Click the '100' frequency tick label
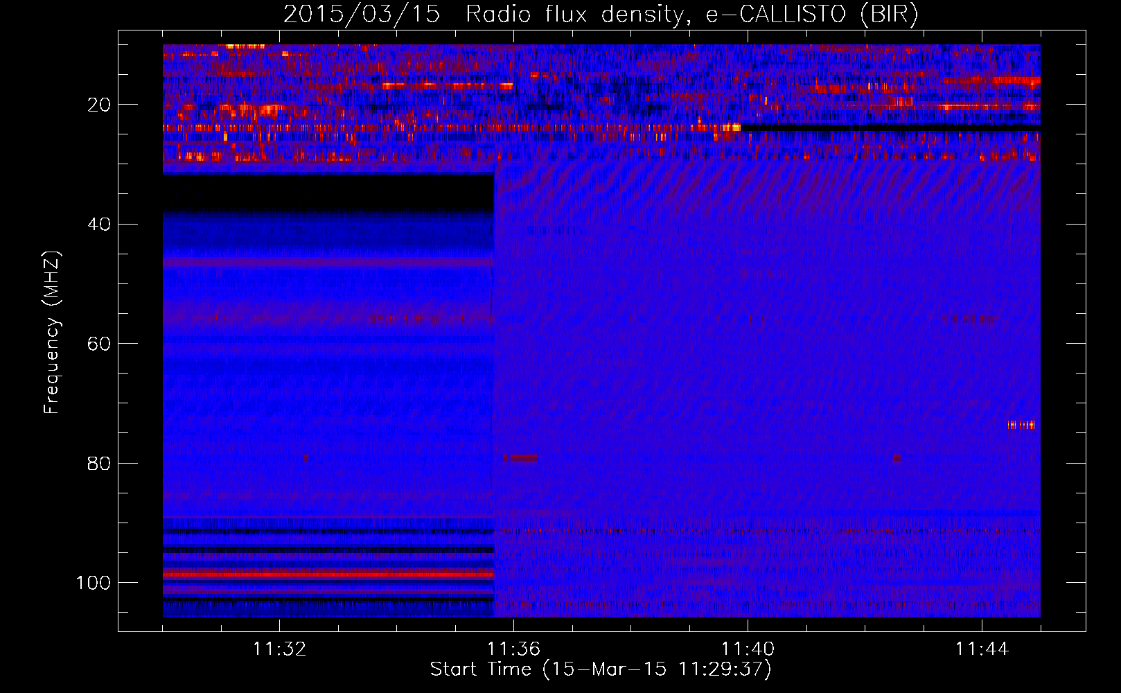The height and width of the screenshot is (693, 1121). [94, 583]
